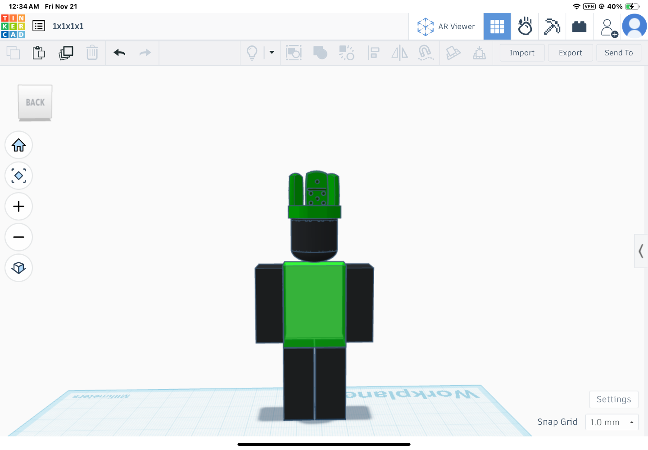This screenshot has height=450, width=648.
Task: Click the Paste clipboard icon
Action: tap(39, 53)
